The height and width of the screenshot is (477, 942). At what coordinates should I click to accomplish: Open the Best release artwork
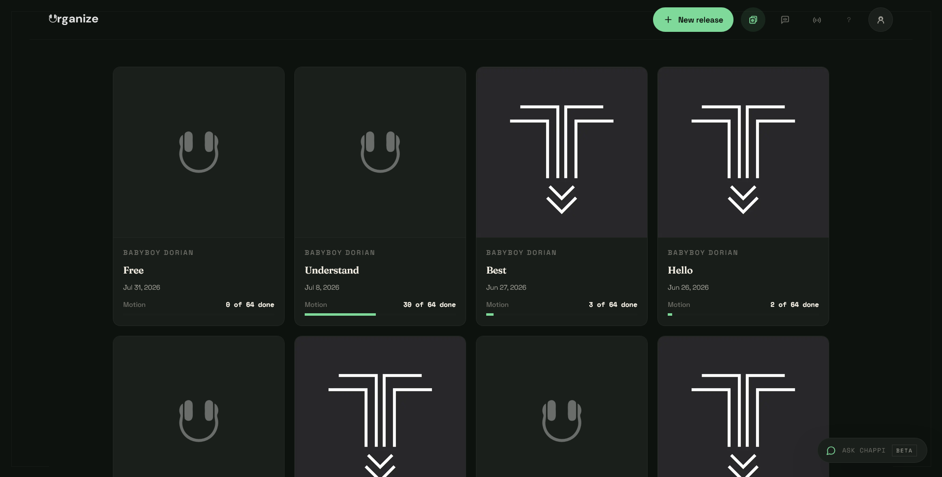tap(562, 152)
